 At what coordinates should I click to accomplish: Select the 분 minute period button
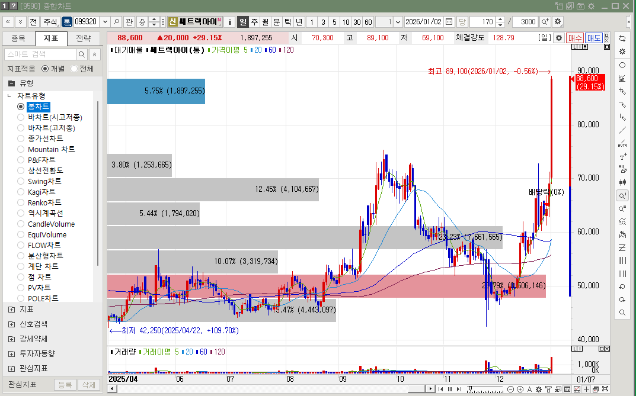[277, 22]
